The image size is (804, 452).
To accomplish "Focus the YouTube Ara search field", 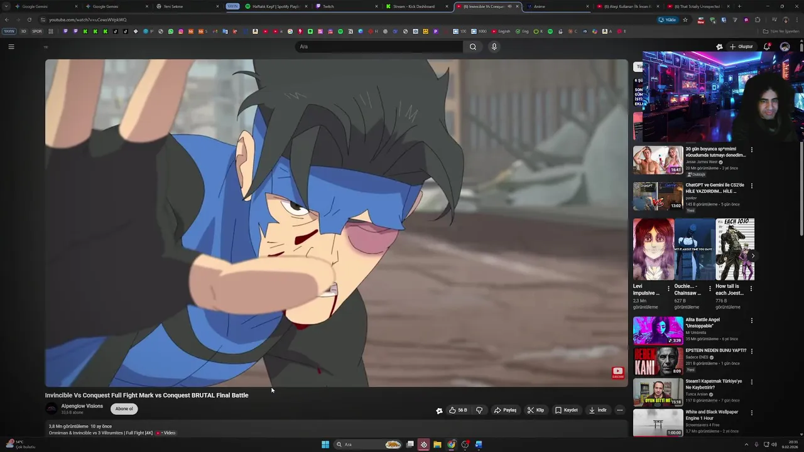I will tap(379, 46).
